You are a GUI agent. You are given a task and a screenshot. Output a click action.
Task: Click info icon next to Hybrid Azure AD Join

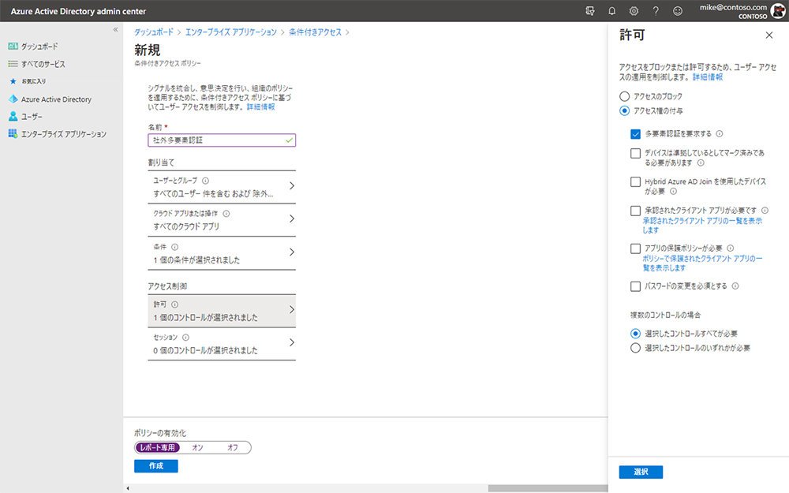[673, 191]
